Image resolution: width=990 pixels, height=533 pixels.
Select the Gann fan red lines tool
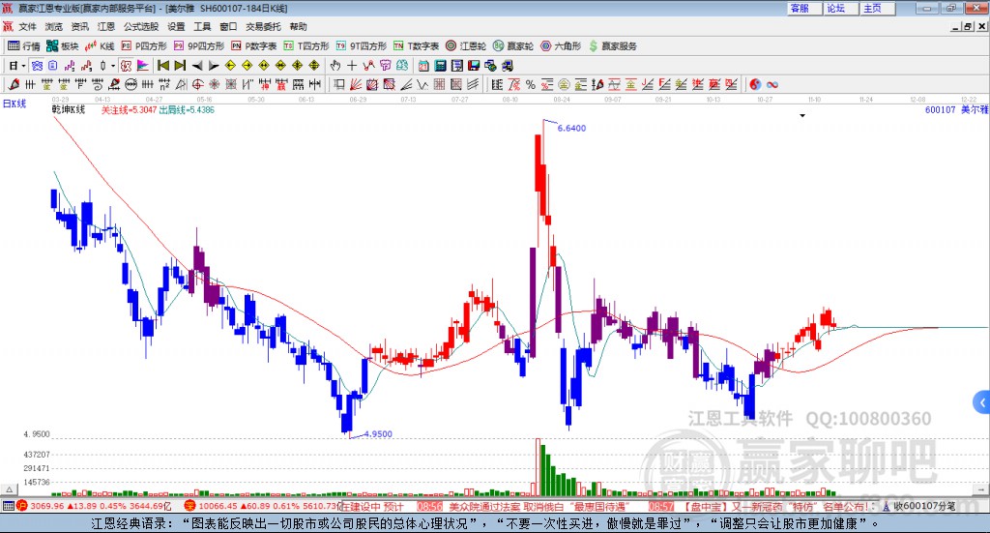pyautogui.click(x=356, y=84)
